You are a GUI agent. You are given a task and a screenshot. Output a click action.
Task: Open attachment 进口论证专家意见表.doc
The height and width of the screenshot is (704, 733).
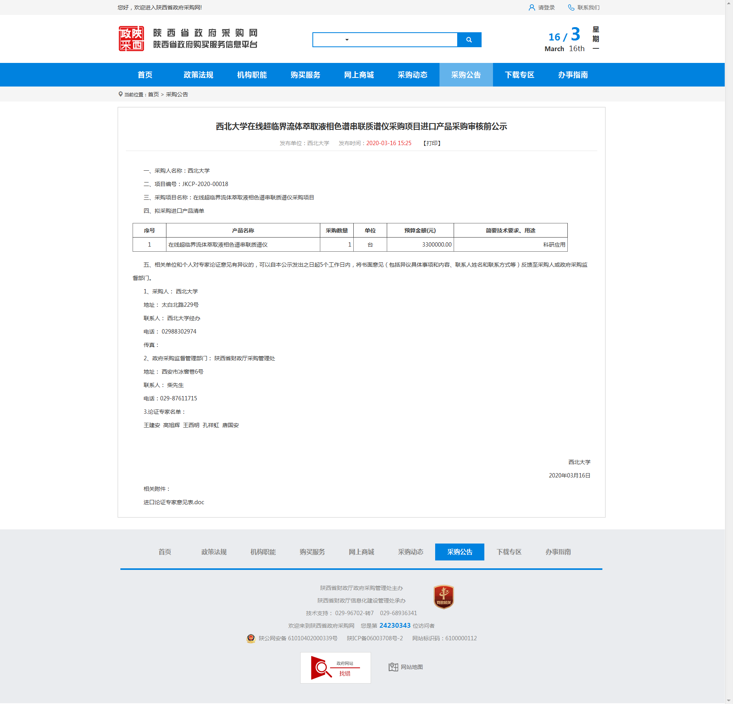click(174, 502)
